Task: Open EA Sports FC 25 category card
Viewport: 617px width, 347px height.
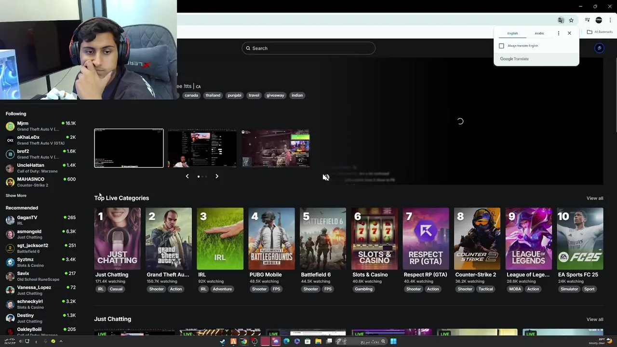Action: [580, 239]
